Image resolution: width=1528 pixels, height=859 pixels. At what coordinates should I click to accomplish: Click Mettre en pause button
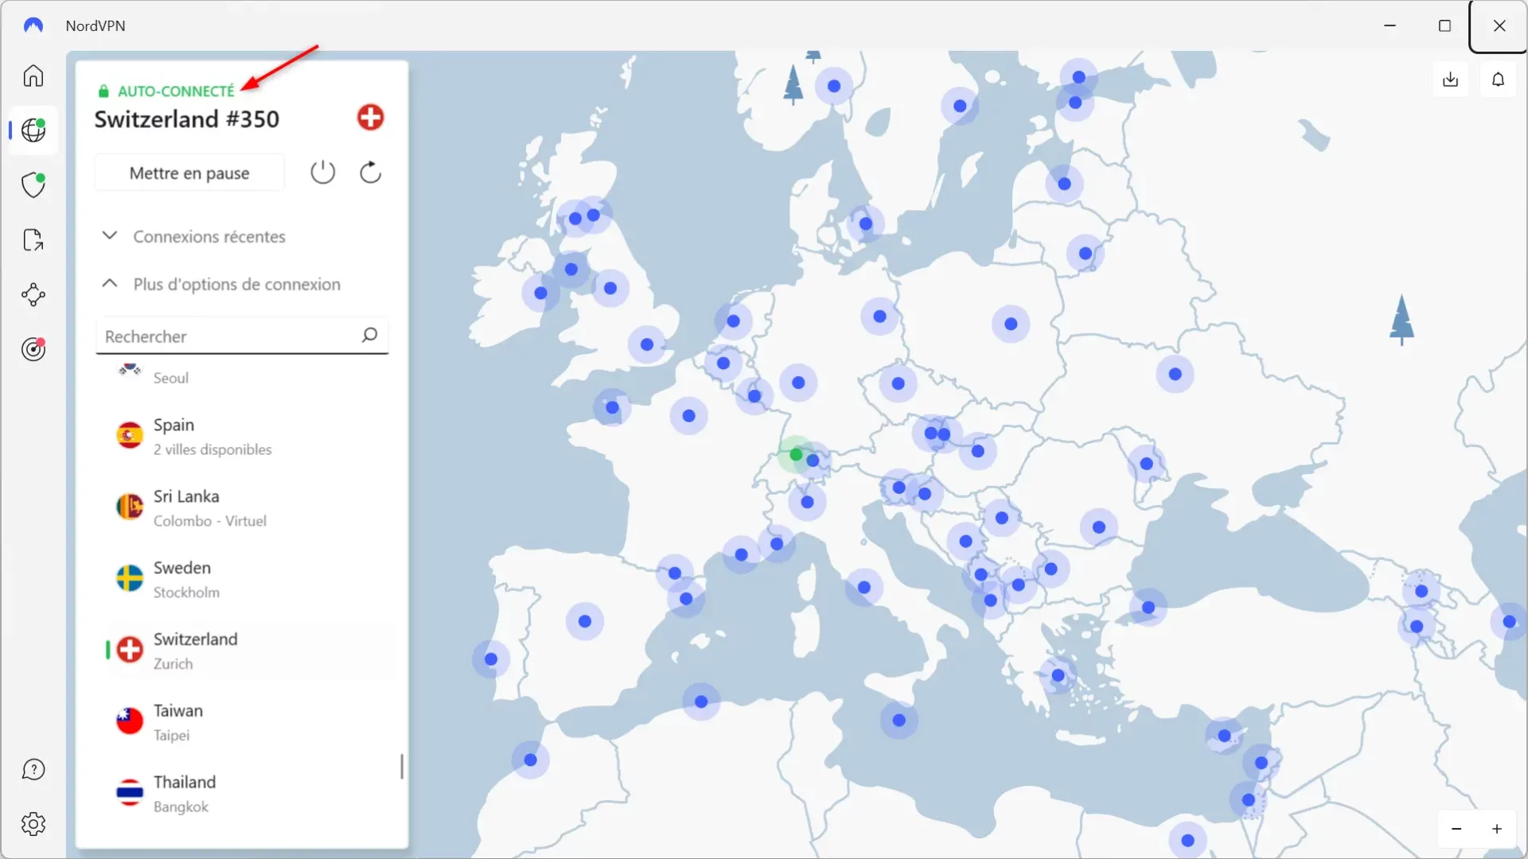tap(189, 173)
